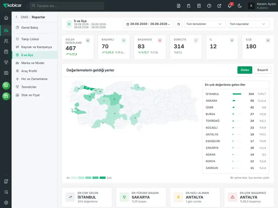
Task: Expand the Tüm temsilciler dropdown
Action: point(205,24)
